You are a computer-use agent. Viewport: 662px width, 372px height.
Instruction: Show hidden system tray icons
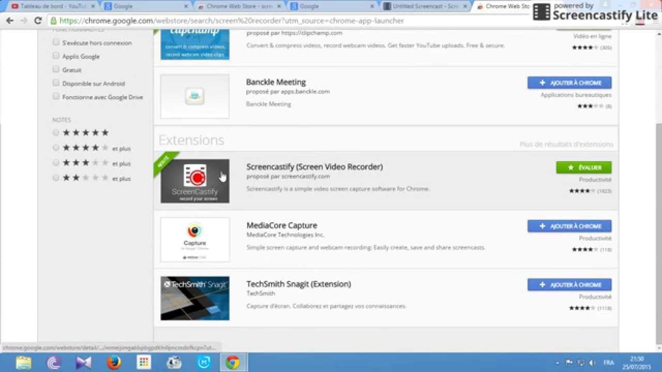(557, 363)
